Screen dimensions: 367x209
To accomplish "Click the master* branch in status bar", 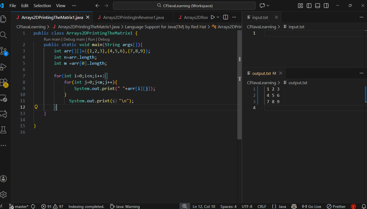I will [x=19, y=207].
